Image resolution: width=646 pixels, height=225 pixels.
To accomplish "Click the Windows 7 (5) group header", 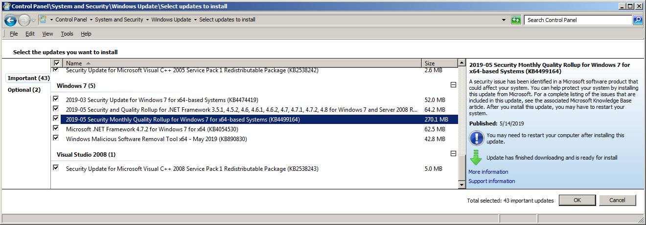I will click(76, 85).
